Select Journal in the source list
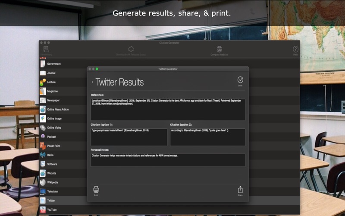Viewport: 345px width, 216px height. pyautogui.click(x=51, y=73)
